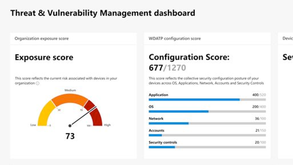Click the Exposure score heading

point(44,57)
